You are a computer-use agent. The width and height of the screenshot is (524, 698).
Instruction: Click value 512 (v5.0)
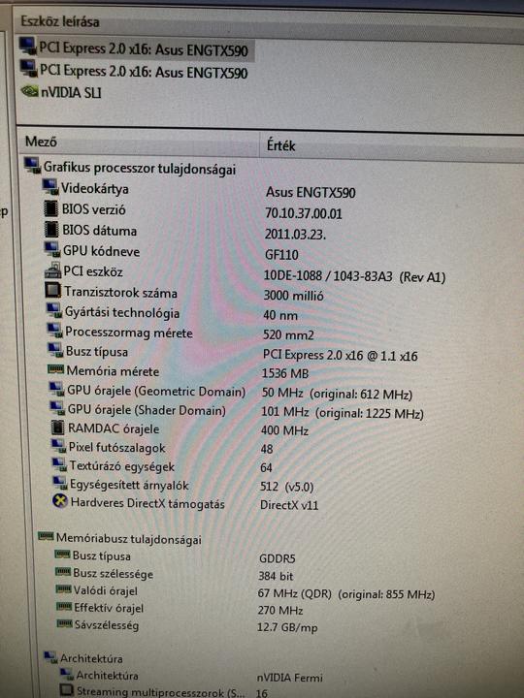[287, 486]
